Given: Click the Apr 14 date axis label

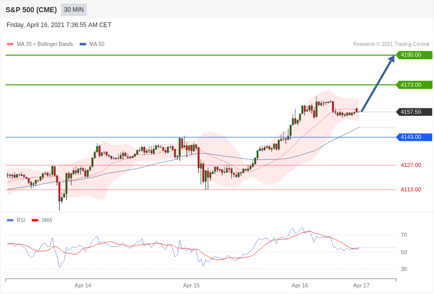Looking at the screenshot, I should pyautogui.click(x=83, y=285).
